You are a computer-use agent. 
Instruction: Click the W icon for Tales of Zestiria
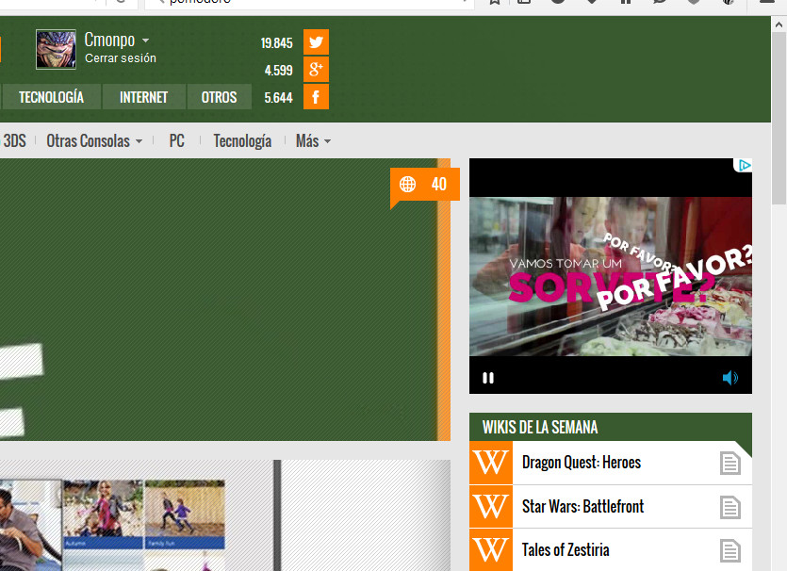(491, 550)
